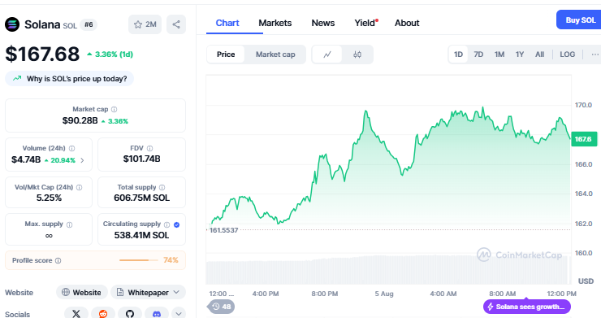Switch to candlestick chart icon
601x318 pixels.
click(357, 54)
